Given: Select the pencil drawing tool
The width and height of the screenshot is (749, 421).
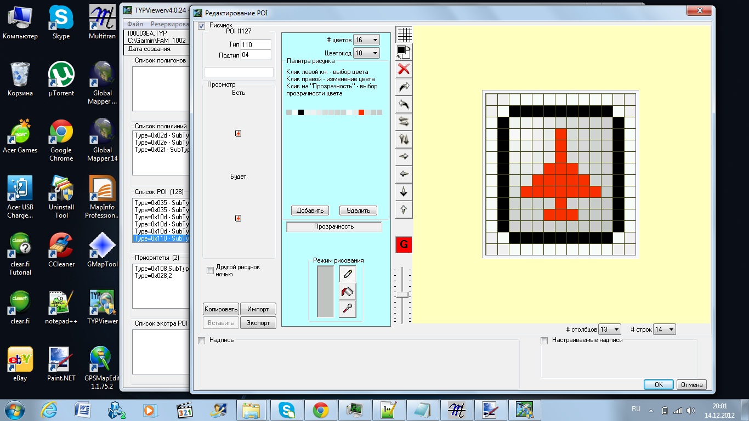Looking at the screenshot, I should (x=348, y=274).
